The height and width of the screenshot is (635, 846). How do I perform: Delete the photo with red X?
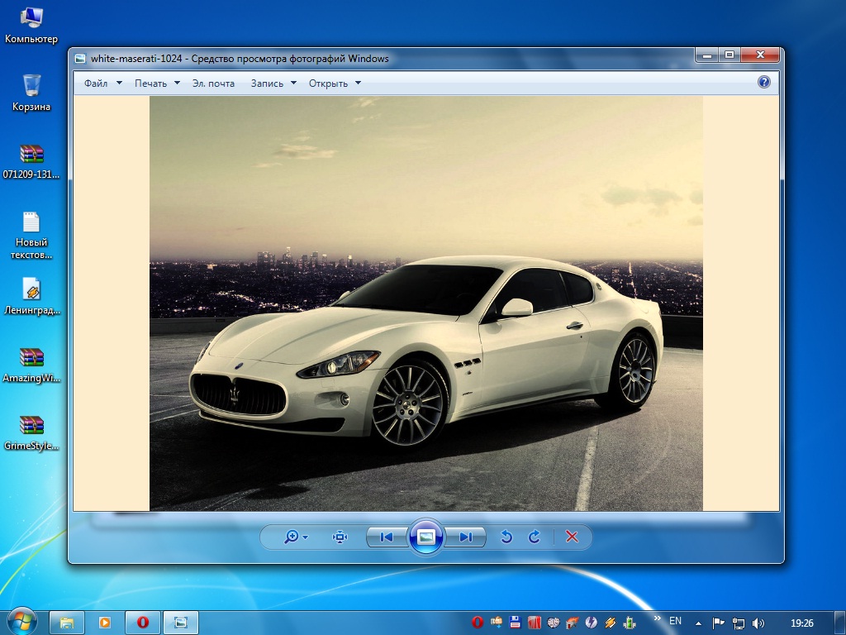point(572,537)
